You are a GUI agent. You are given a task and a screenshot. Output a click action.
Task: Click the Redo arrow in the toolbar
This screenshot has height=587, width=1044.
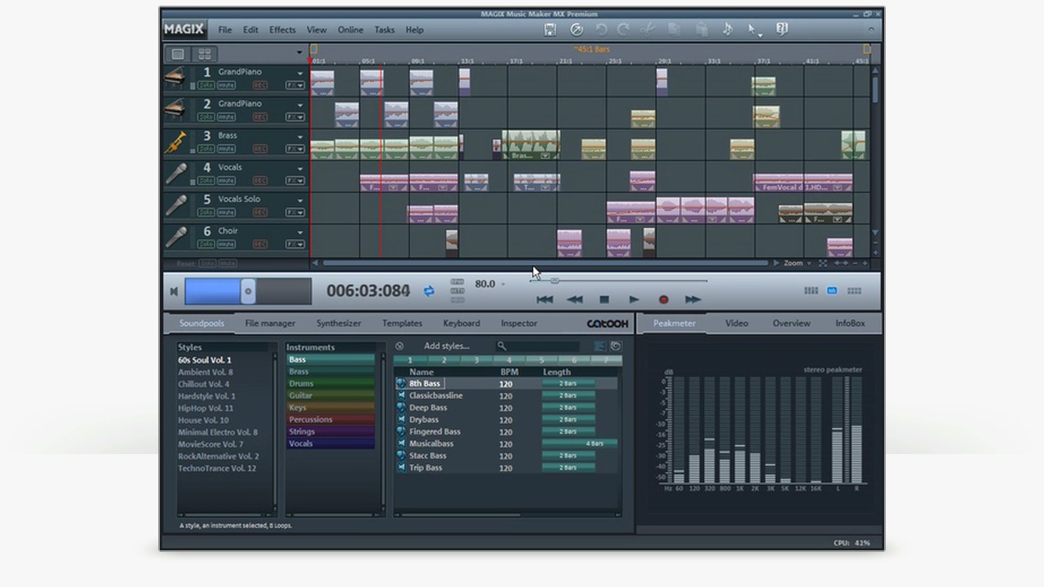623,29
